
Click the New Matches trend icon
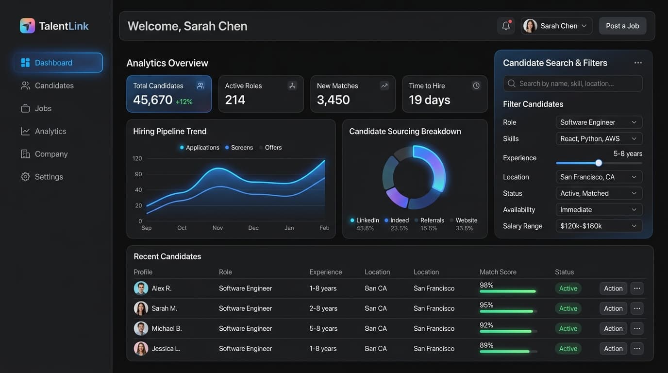tap(384, 85)
